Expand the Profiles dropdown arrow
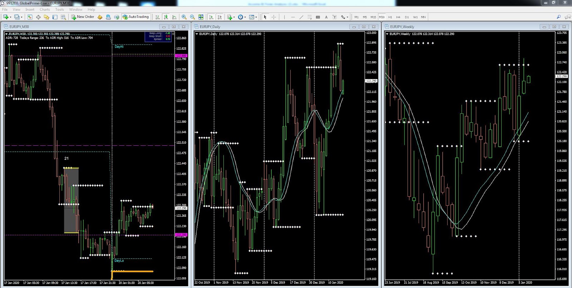Image resolution: width=572 pixels, height=288 pixels. (21, 17)
